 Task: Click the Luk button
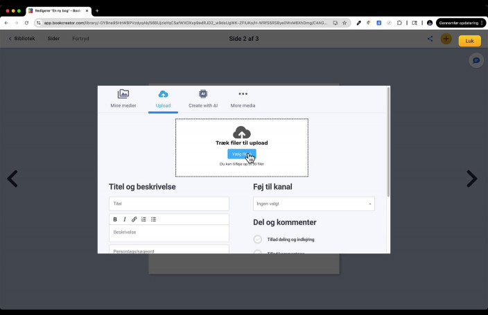(469, 40)
